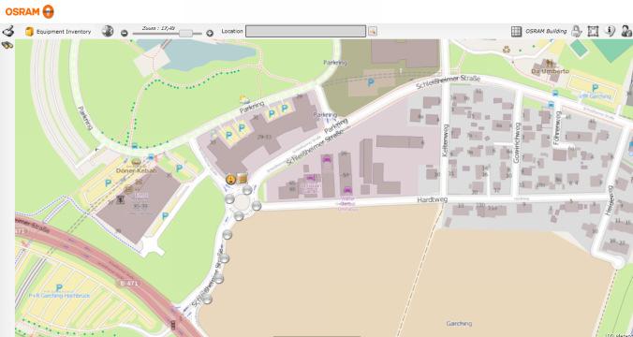633x337 pixels.
Task: Click the zoom slider handle
Action: [x=185, y=33]
